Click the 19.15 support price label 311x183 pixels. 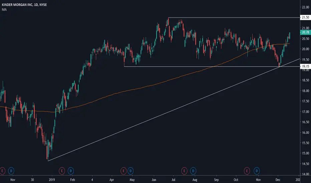[305, 67]
